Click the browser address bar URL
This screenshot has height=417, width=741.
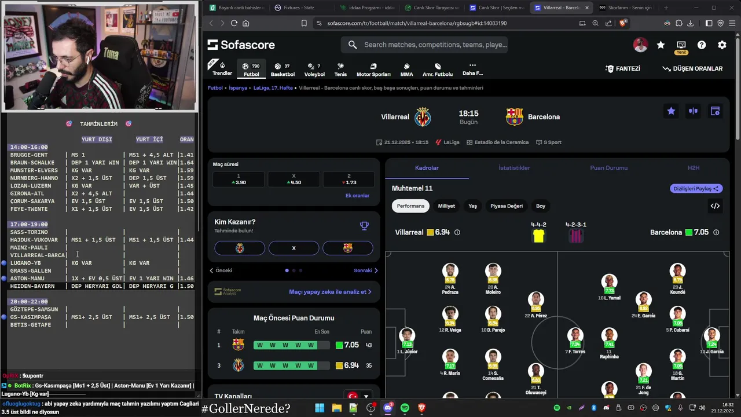pyautogui.click(x=417, y=23)
